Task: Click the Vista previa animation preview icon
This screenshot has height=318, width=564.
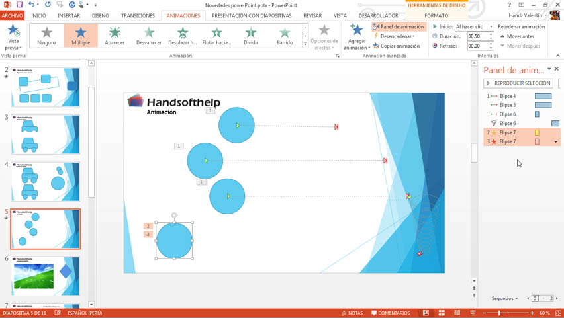Action: tap(13, 32)
